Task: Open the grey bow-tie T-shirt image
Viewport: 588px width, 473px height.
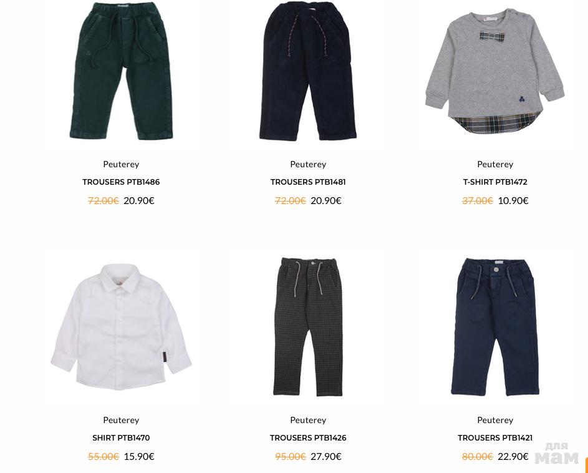Action: click(x=495, y=71)
